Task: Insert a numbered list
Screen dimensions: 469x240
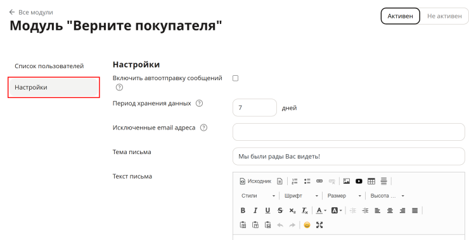Action: point(295,181)
